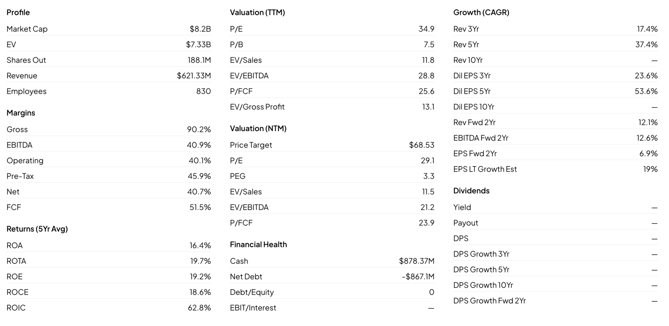Select the Financial Health section heading
Image resolution: width=669 pixels, height=326 pixels.
[258, 245]
